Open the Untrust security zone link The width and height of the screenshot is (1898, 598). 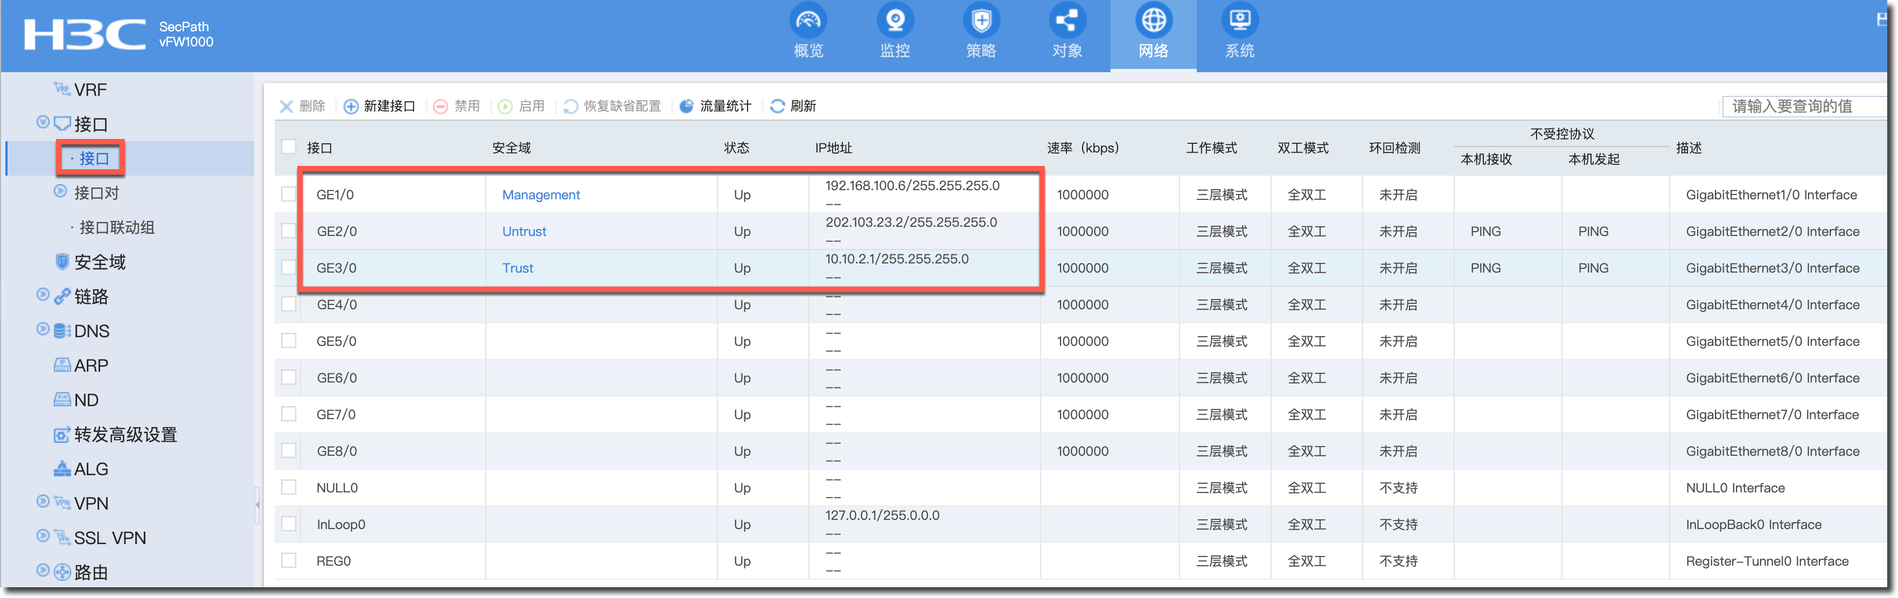[524, 232]
